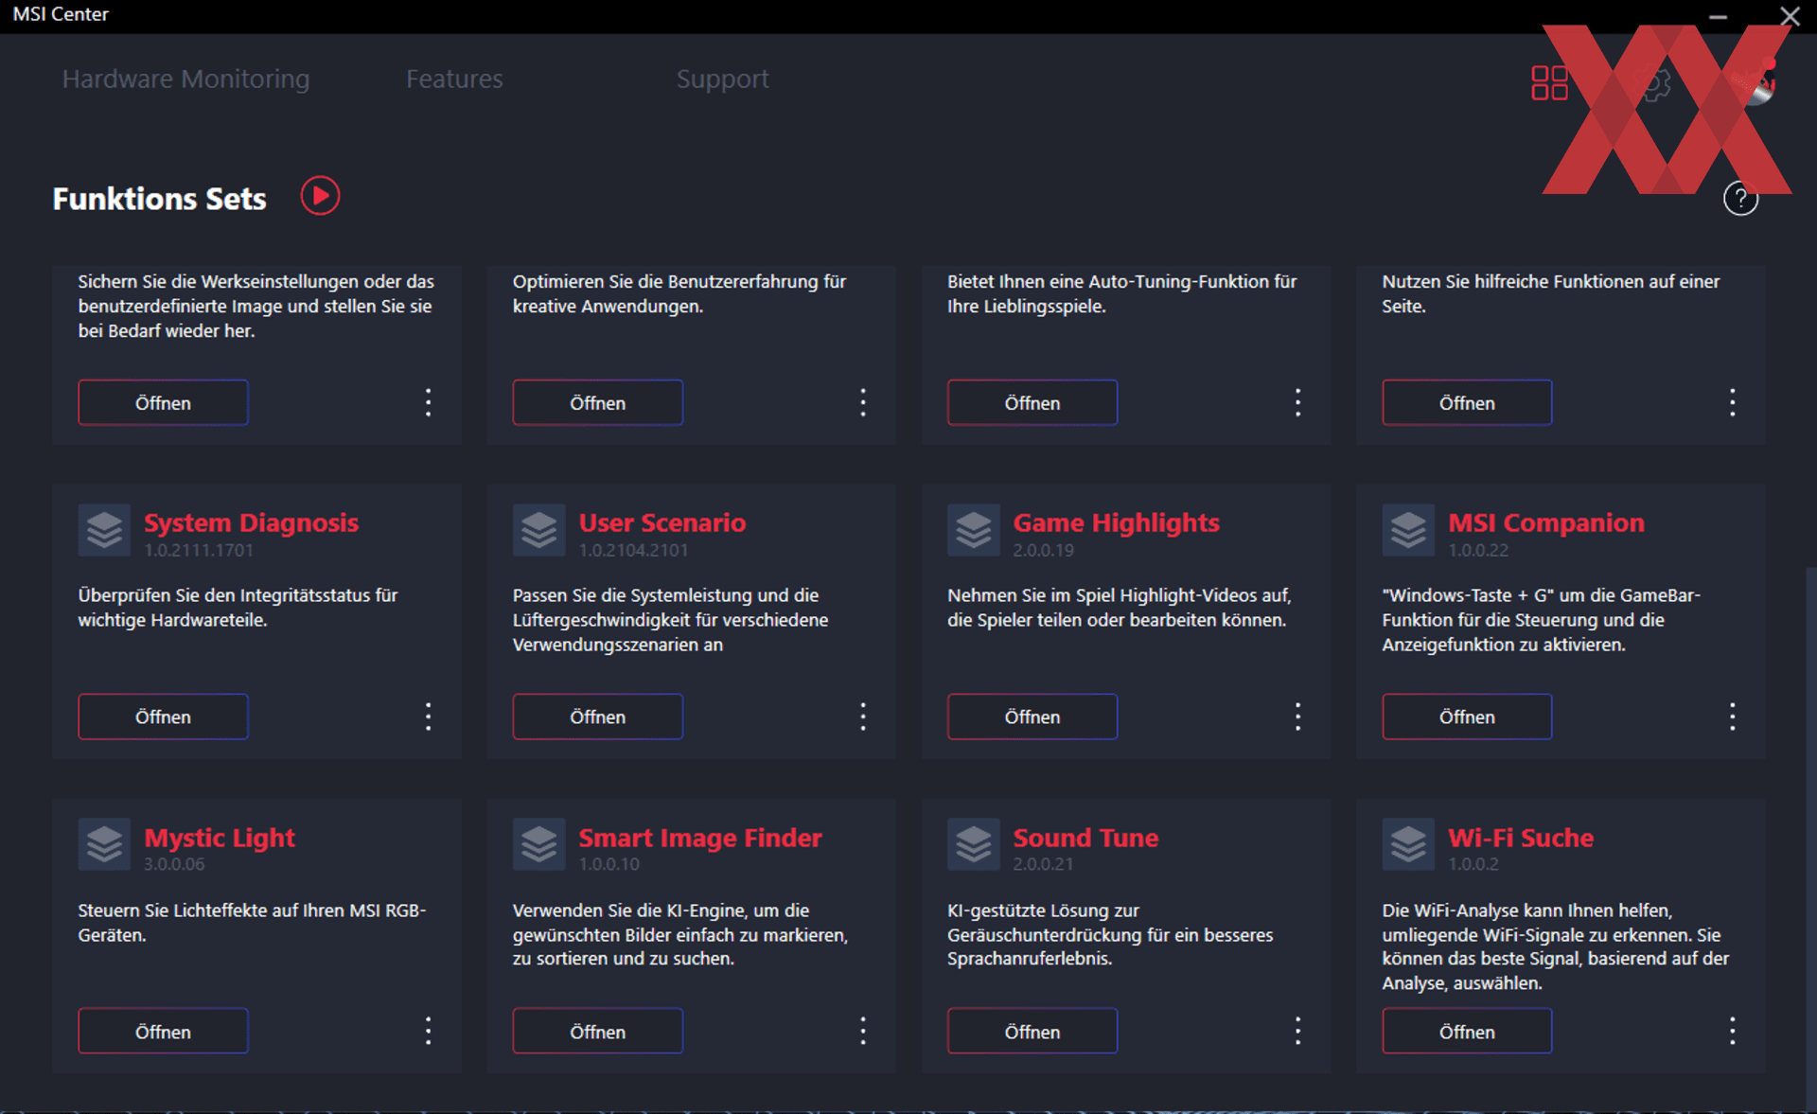Expand more options for User Scenario
This screenshot has width=1817, height=1114.
click(x=862, y=716)
